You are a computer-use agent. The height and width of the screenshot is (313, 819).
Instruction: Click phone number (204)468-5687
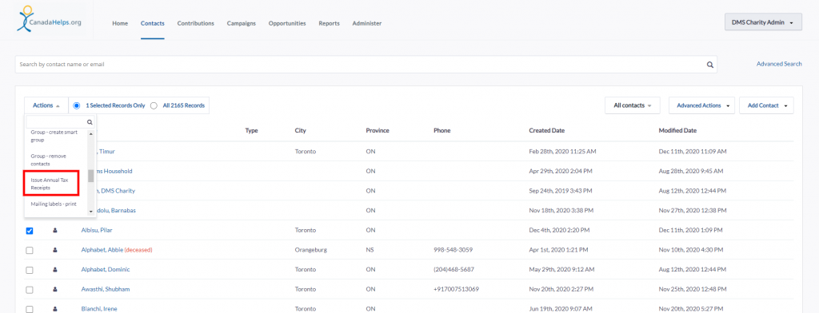454,270
